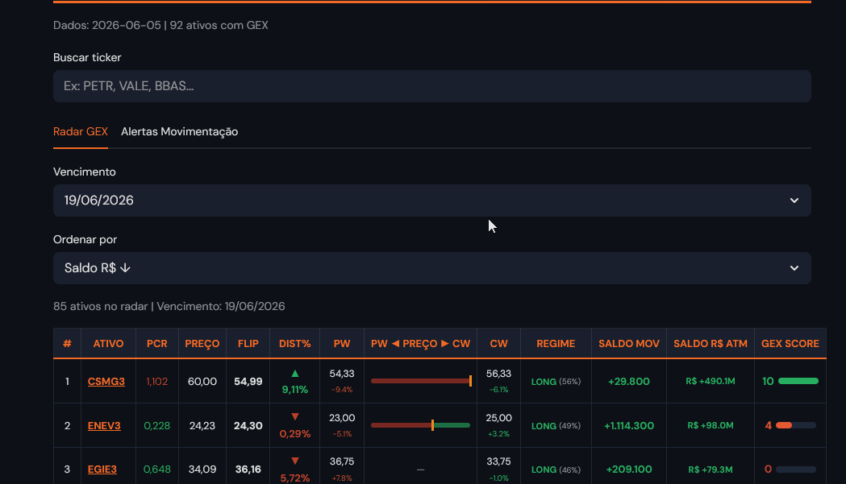Click the R$ +79.3M saldo value

(711, 470)
